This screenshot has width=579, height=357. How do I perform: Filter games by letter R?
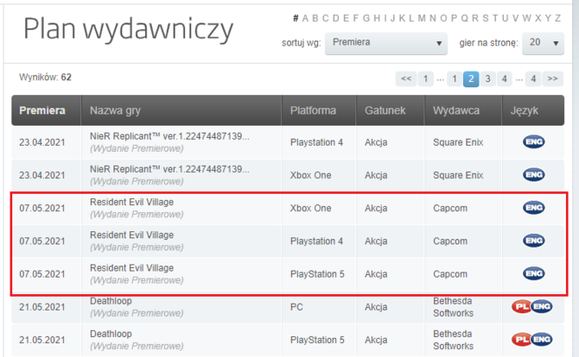[475, 18]
